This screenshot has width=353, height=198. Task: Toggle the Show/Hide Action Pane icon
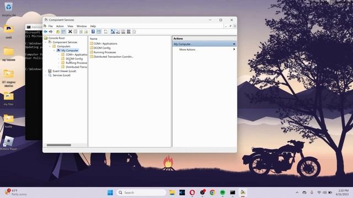point(99,32)
